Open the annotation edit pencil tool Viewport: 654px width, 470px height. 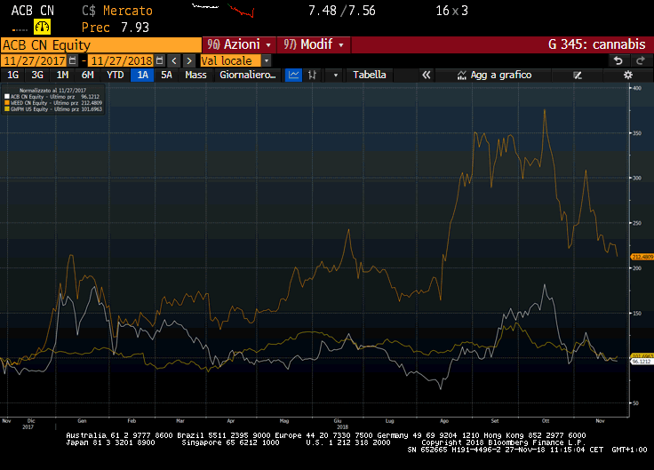tap(578, 75)
